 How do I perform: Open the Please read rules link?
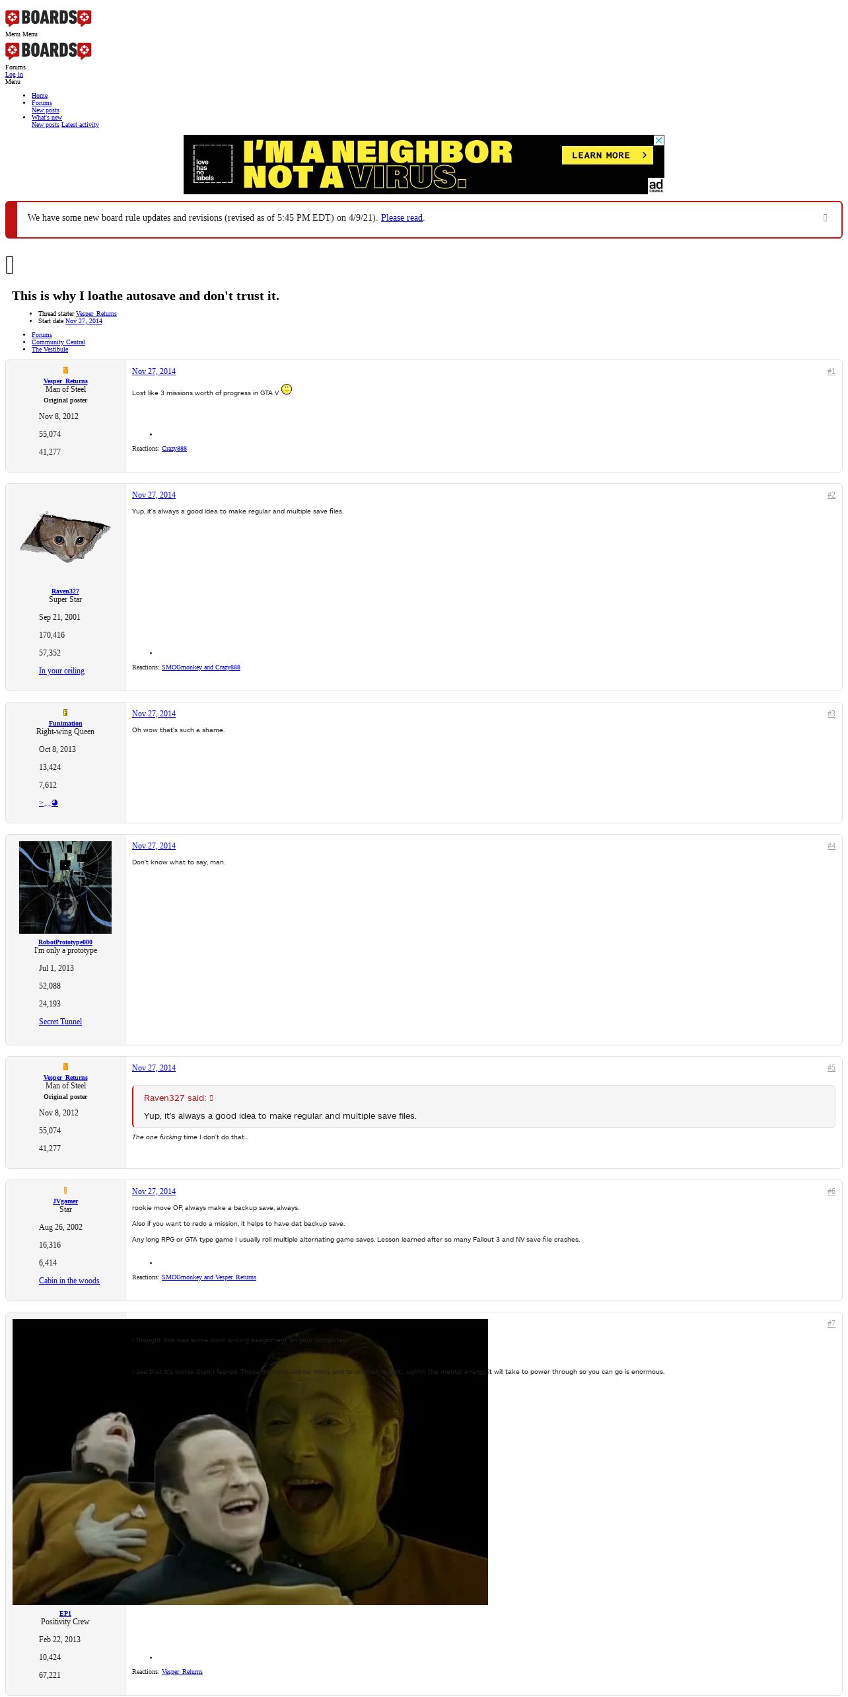(402, 218)
